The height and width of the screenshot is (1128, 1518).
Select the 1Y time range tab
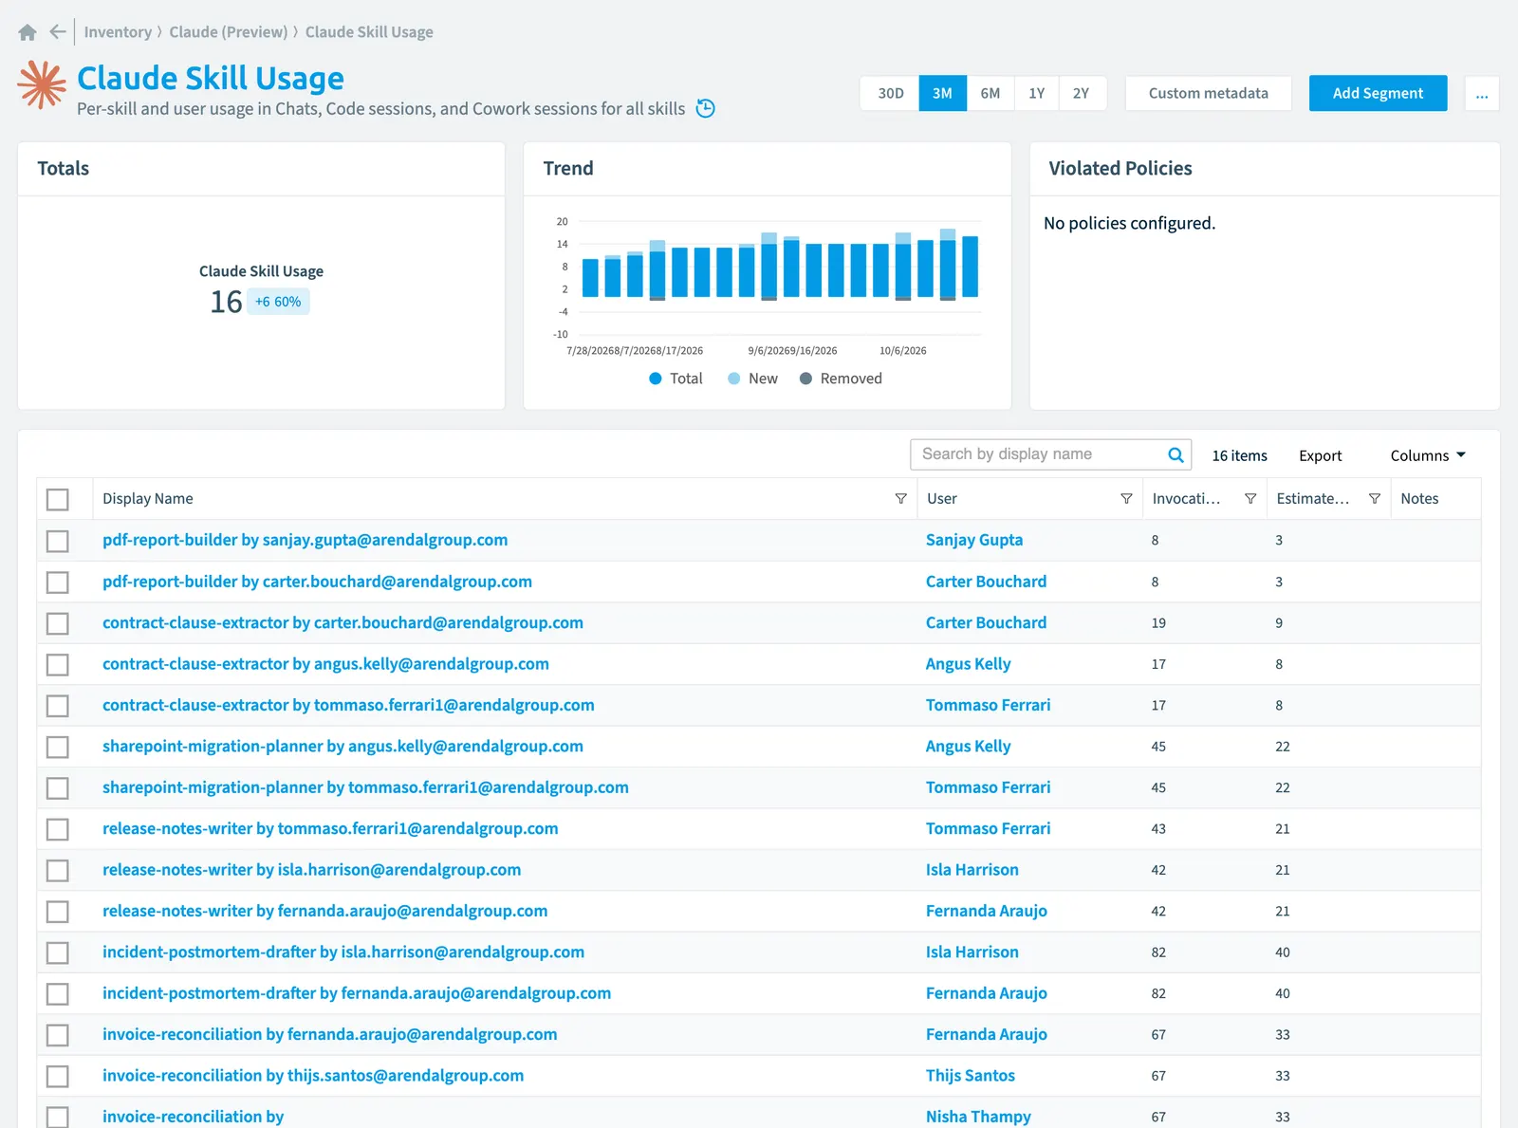(x=1037, y=93)
